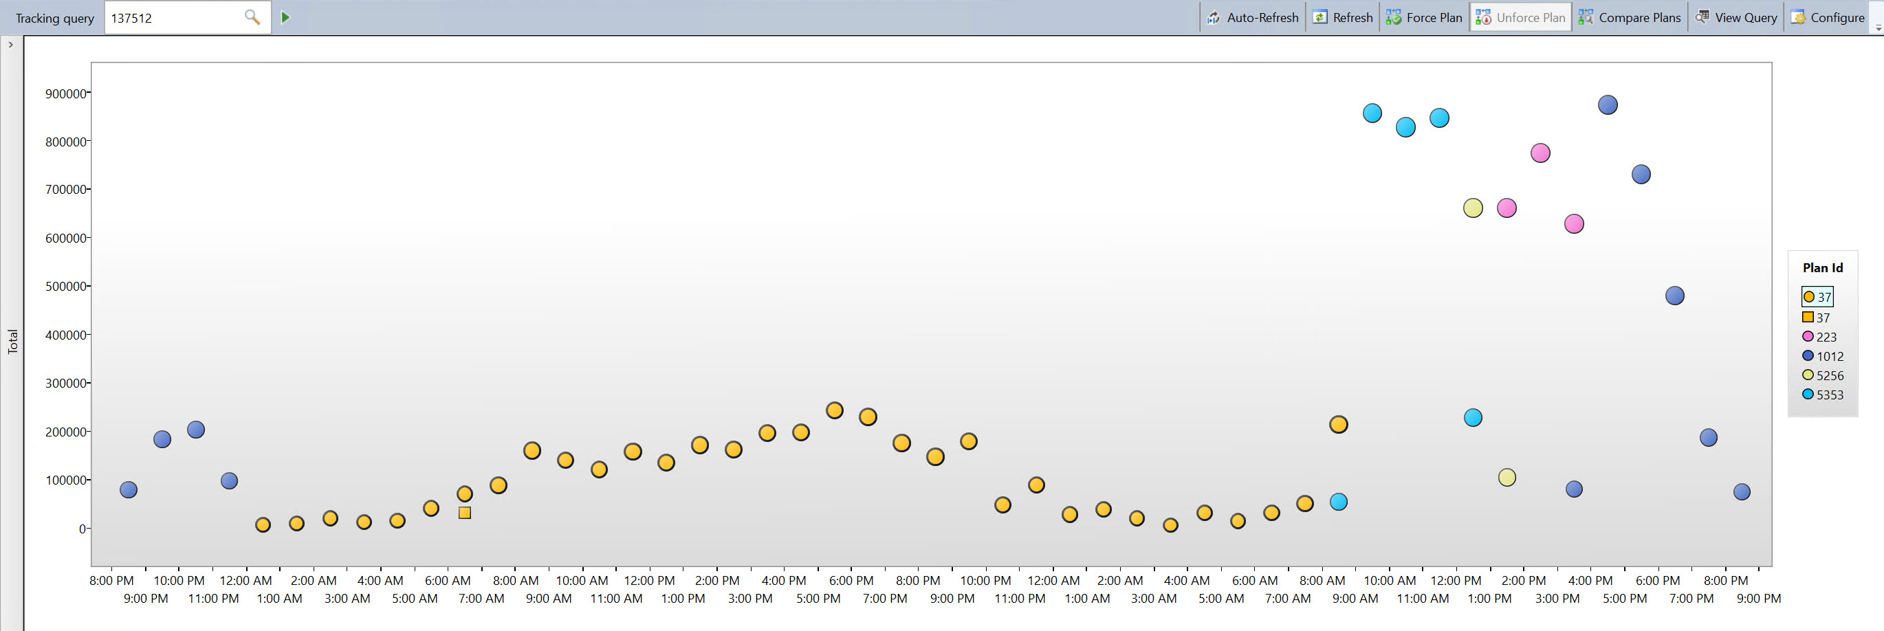This screenshot has height=631, width=1884.
Task: Click the Refresh toolbar button
Action: [1343, 18]
